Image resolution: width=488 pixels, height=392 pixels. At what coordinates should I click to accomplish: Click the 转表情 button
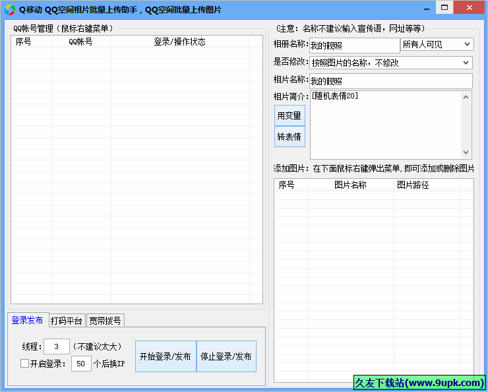[x=290, y=137]
